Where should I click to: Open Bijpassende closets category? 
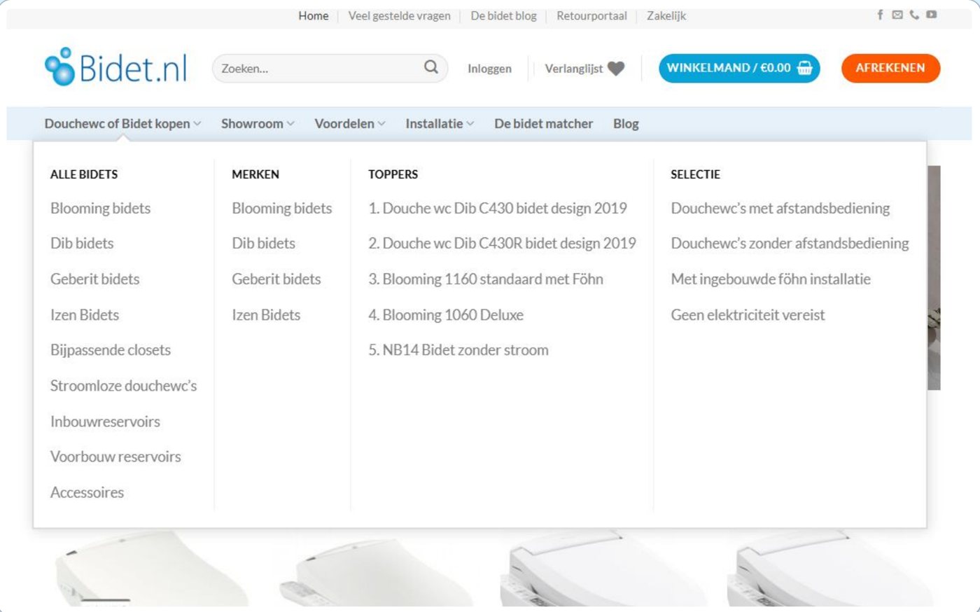111,350
